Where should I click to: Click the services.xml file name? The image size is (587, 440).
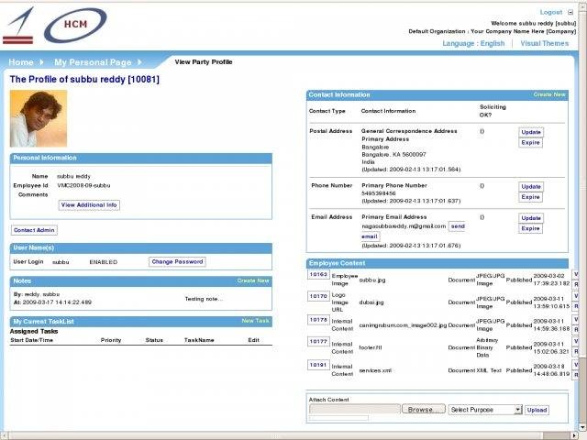tap(375, 370)
